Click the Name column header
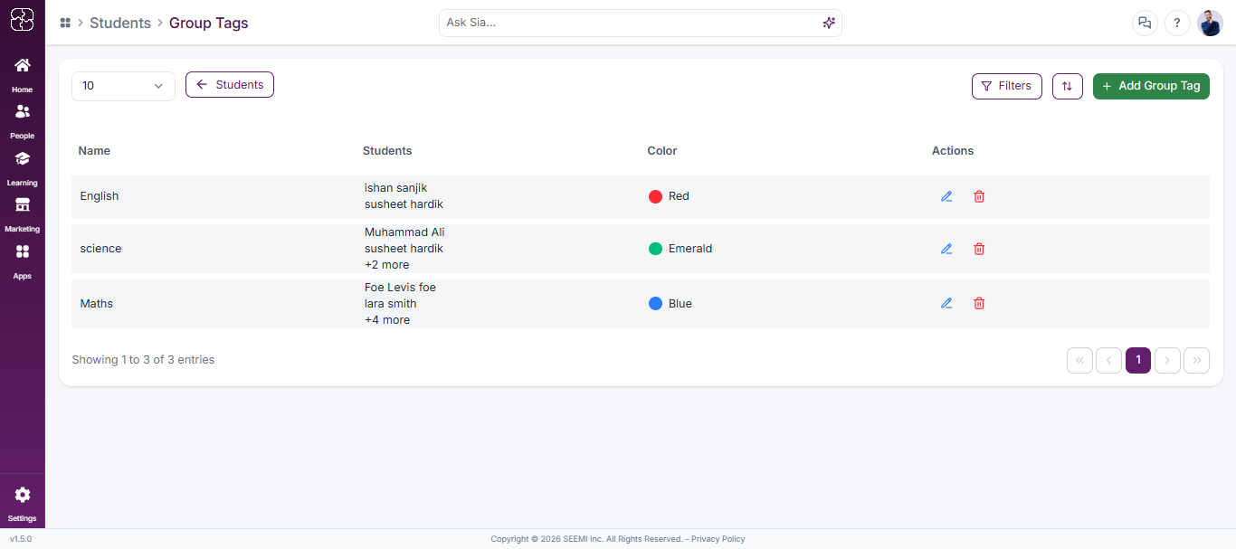Screen dimensions: 1236x549 (94, 151)
